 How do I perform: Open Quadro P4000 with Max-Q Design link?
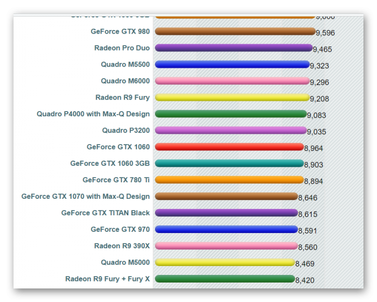[x=93, y=114]
